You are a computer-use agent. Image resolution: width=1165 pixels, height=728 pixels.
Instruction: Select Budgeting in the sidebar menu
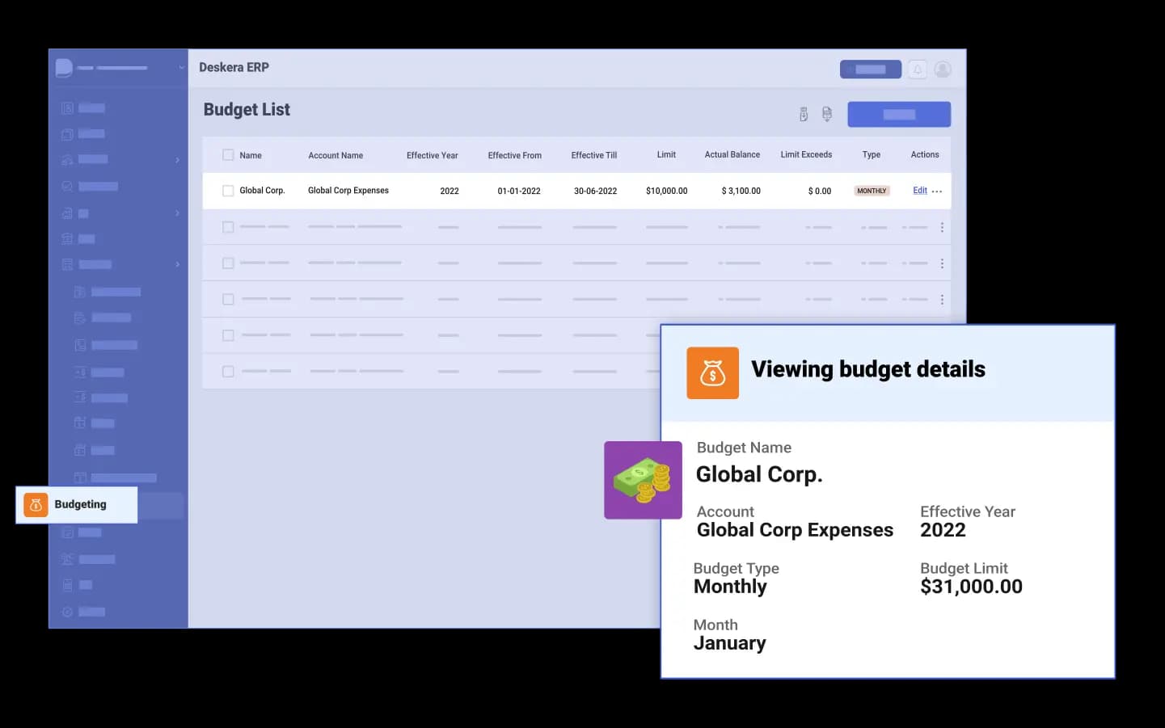pos(80,504)
